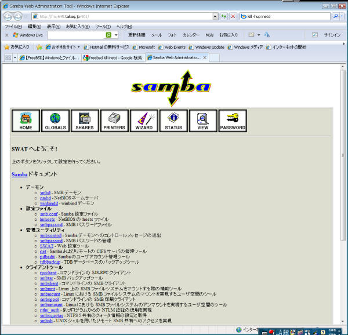Open the Favorites star button

(x=17, y=47)
